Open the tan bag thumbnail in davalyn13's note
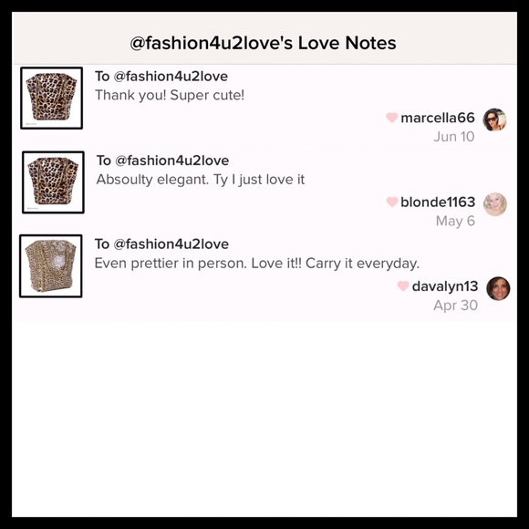The image size is (529, 529). (x=51, y=265)
